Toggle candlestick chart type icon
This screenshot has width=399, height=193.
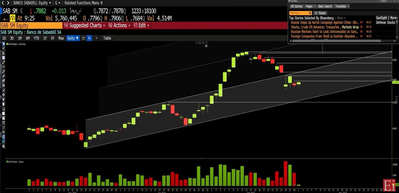tap(90, 38)
